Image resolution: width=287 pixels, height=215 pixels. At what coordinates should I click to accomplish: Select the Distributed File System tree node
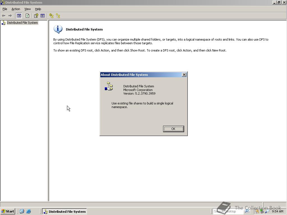22,23
